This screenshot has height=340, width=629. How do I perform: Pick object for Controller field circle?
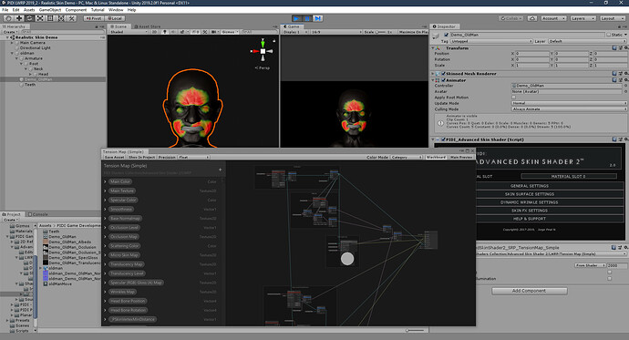point(625,86)
